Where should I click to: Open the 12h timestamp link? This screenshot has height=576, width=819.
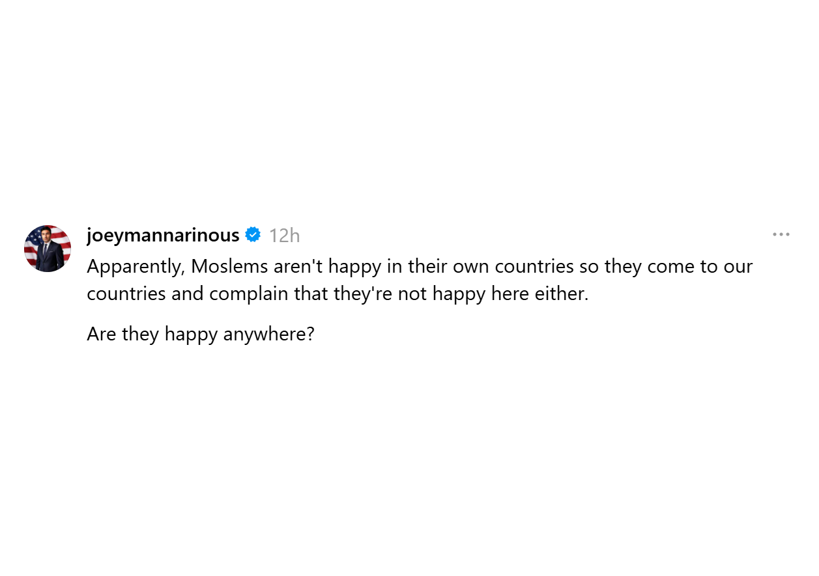click(x=284, y=236)
